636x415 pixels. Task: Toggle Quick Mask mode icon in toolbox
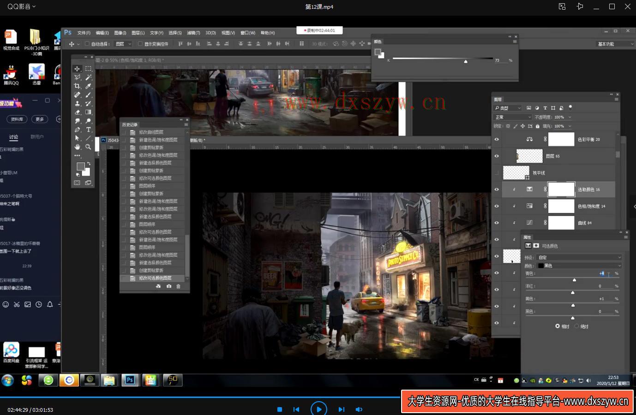tap(77, 183)
